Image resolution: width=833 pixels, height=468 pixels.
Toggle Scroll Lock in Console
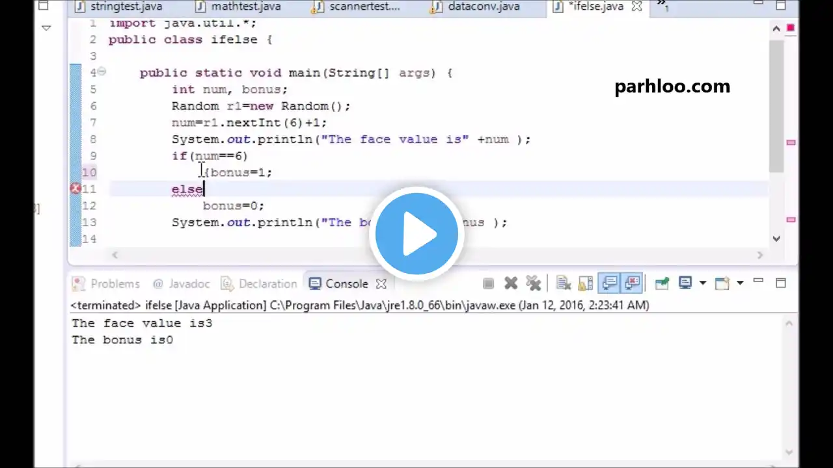586,283
